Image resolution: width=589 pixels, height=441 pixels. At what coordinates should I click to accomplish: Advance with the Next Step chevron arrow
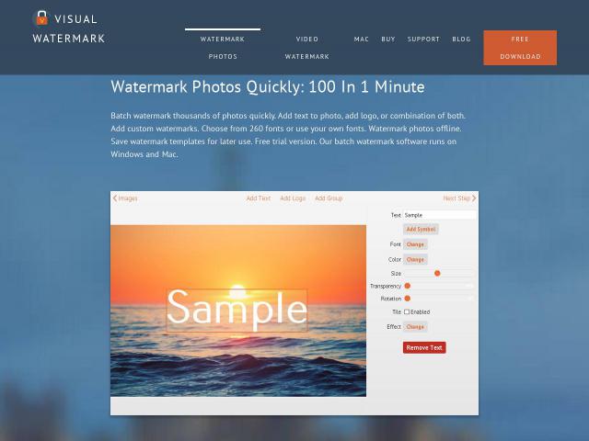coord(474,198)
